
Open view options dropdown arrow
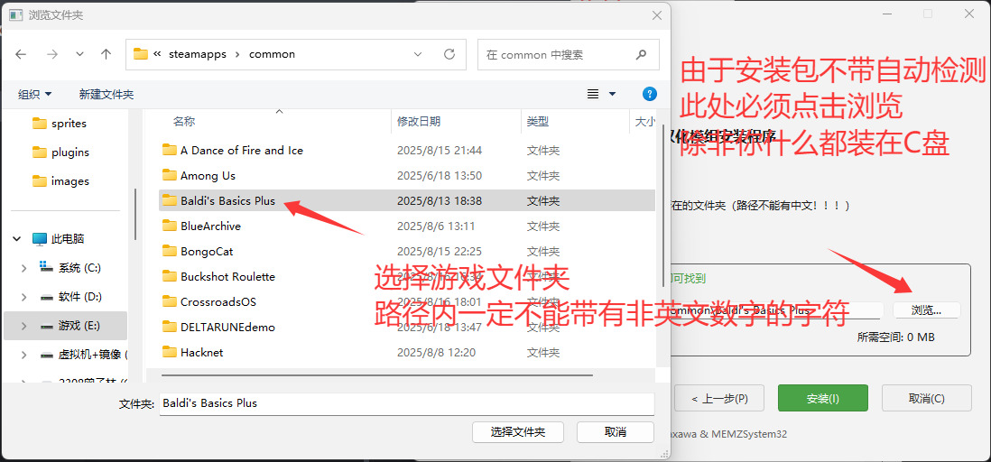(612, 94)
